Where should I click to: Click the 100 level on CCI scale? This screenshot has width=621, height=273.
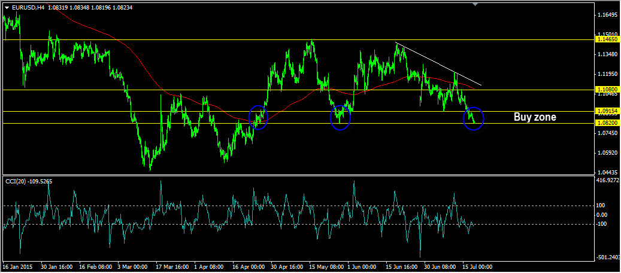point(602,205)
